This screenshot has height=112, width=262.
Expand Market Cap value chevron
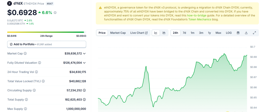(x=84, y=54)
